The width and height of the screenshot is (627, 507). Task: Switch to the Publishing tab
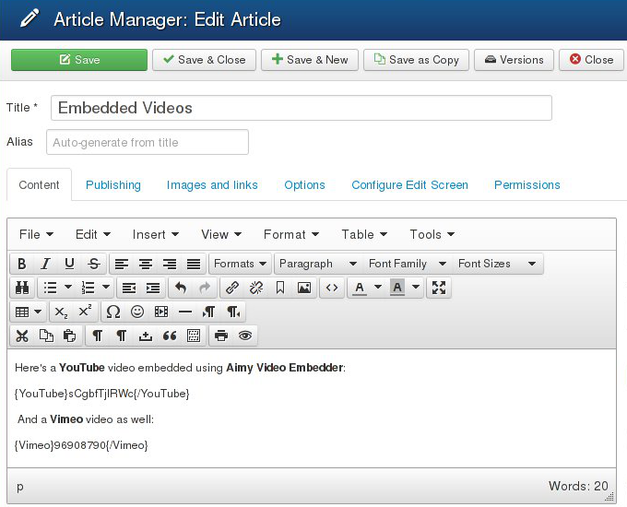click(x=113, y=185)
